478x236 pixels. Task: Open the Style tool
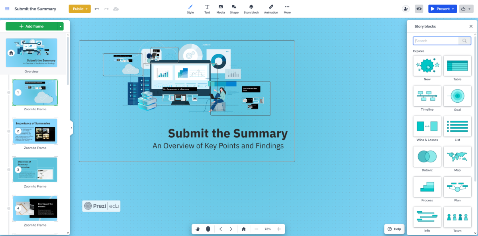tap(190, 9)
